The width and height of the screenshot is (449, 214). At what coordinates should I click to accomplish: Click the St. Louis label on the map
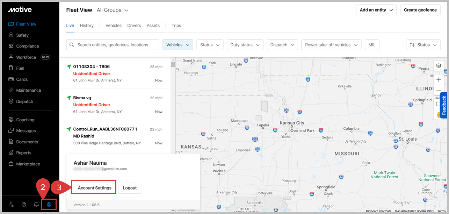pyautogui.click(x=408, y=139)
